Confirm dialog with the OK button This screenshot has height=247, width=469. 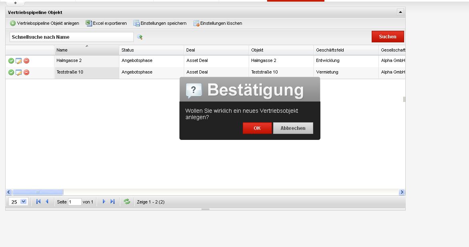[257, 128]
